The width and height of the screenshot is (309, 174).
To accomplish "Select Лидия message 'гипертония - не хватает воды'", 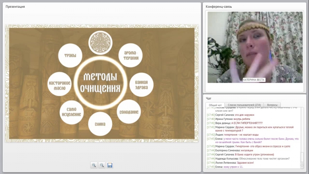I will pos(233,135).
